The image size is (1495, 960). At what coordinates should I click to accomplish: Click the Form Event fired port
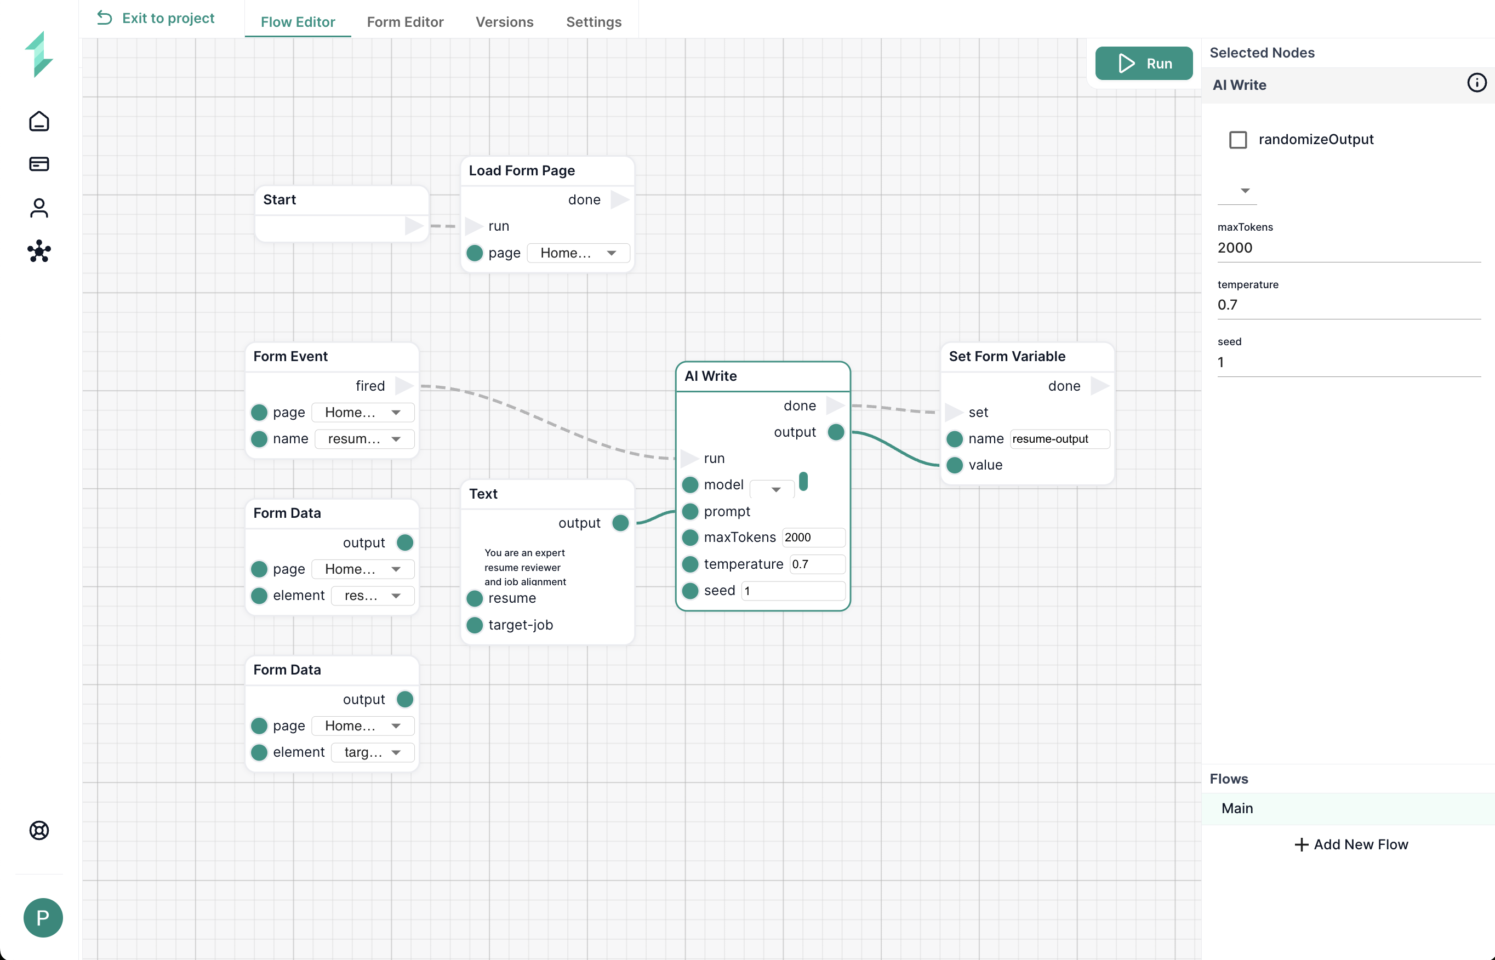coord(404,386)
